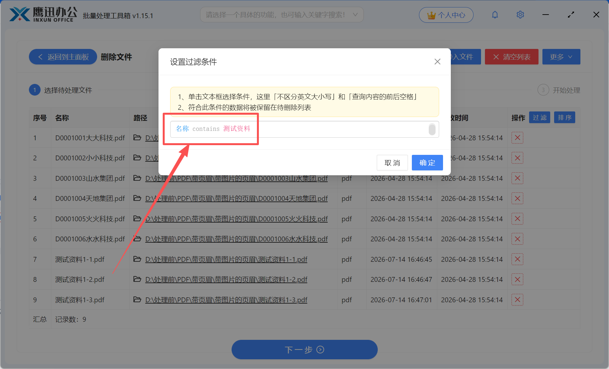Remove row 测试资料1-2.pdf
609x369 pixels.
[517, 279]
